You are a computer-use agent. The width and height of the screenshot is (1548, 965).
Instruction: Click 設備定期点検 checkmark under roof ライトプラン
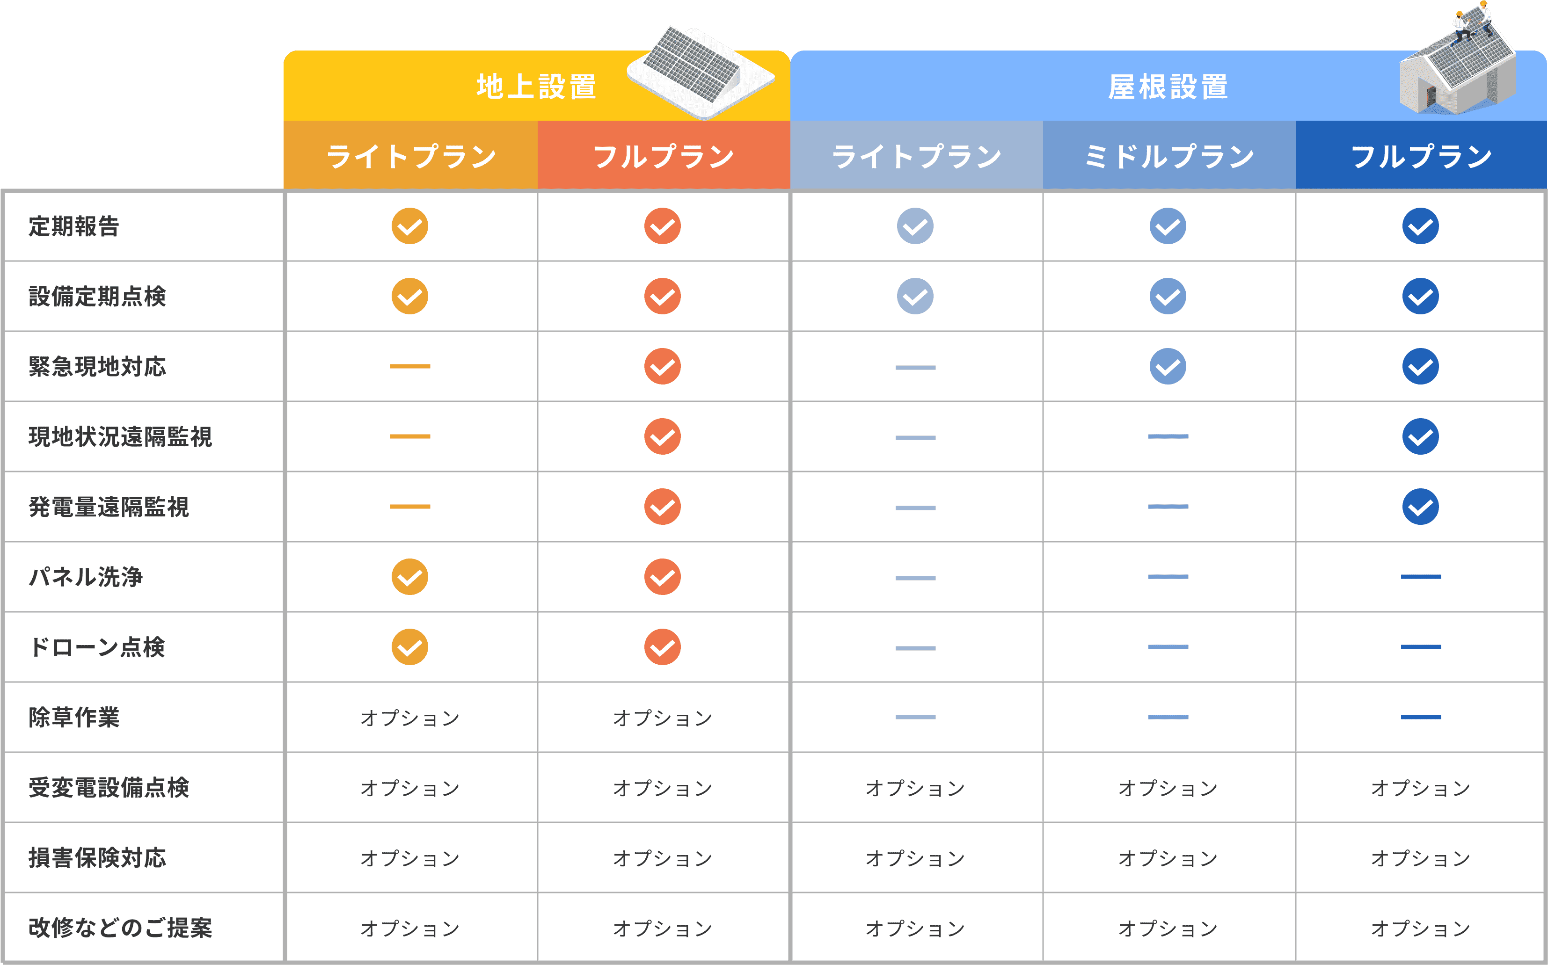(x=915, y=296)
